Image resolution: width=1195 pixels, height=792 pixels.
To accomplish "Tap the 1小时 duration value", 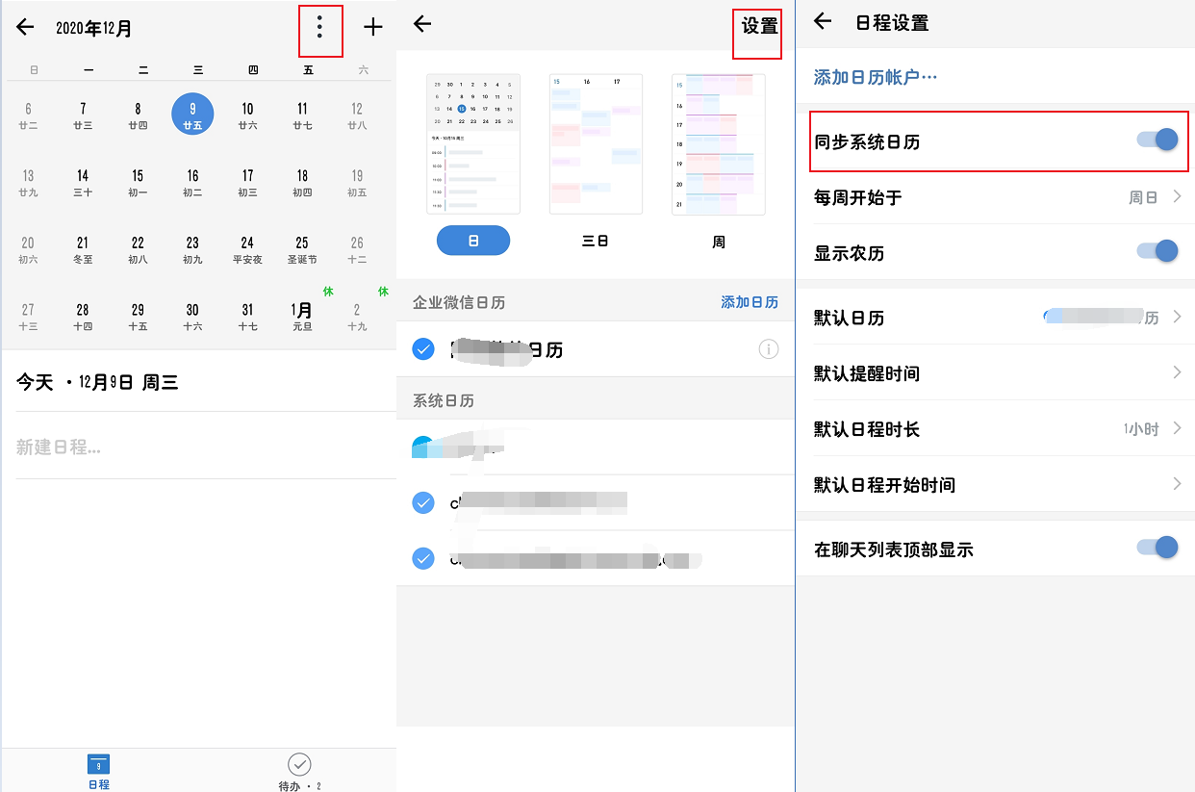I will tap(1141, 428).
